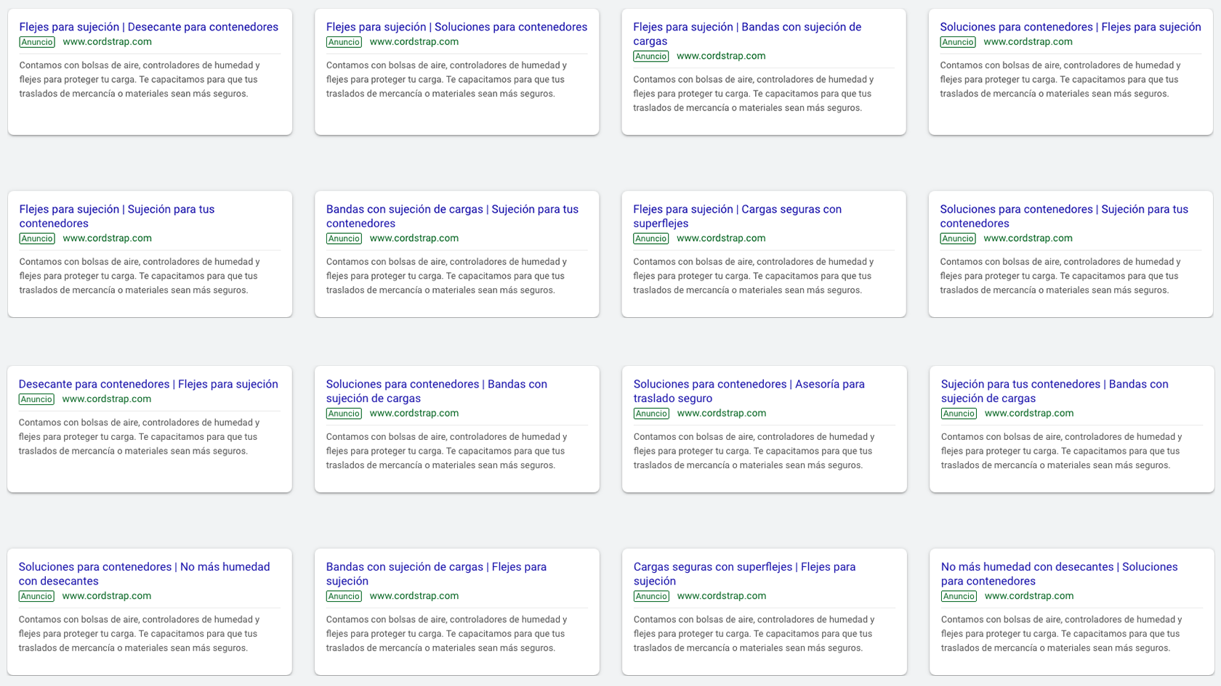Open cordstrap.com URL in ad starting 'No más humedad'
1221x686 pixels.
pos(1029,596)
